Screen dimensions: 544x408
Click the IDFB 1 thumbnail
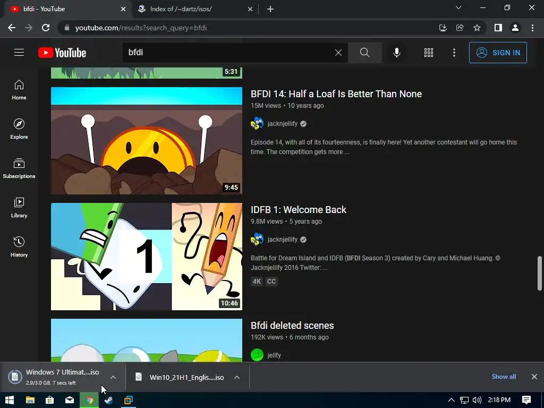pyautogui.click(x=147, y=257)
